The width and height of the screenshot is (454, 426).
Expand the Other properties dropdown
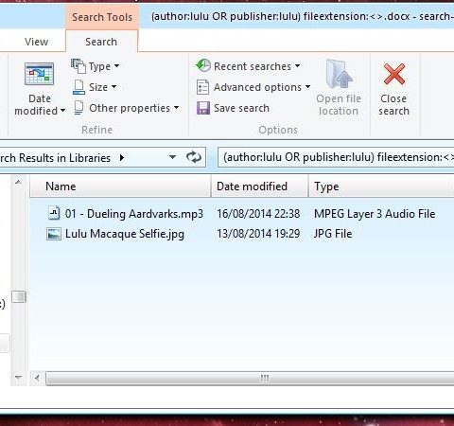click(177, 108)
